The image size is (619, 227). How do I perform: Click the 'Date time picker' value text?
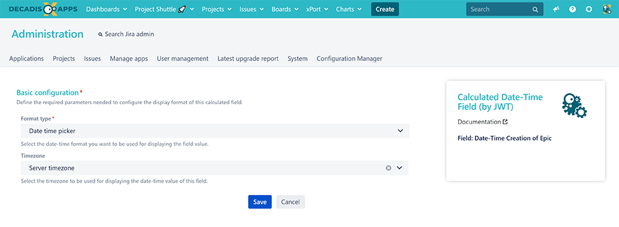click(52, 131)
